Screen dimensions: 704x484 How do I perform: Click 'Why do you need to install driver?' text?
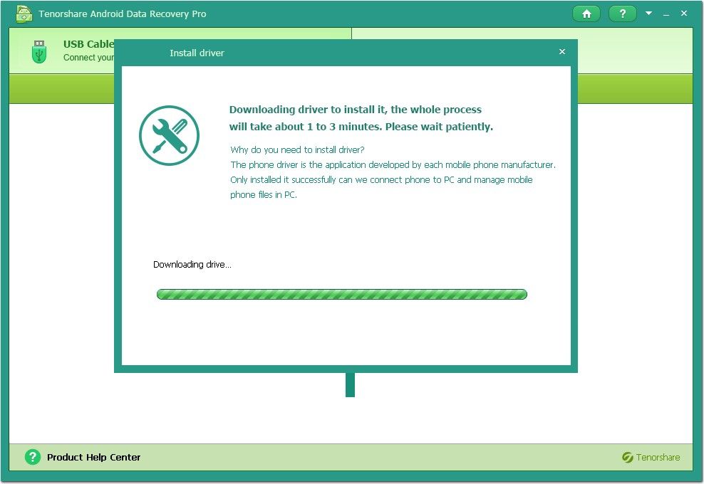click(297, 149)
